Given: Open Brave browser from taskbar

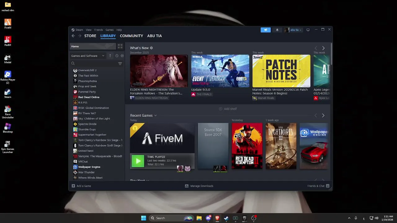Looking at the screenshot, I should 217,218.
